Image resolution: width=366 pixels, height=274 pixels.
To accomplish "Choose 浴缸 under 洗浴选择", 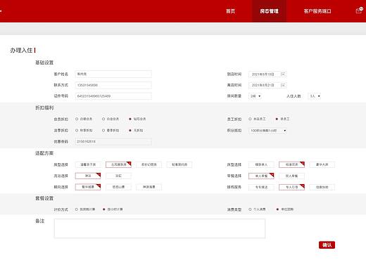I will (118, 176).
